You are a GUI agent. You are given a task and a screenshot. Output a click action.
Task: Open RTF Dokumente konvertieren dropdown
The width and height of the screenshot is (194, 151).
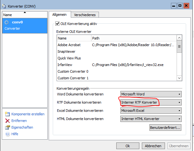coord(151,102)
